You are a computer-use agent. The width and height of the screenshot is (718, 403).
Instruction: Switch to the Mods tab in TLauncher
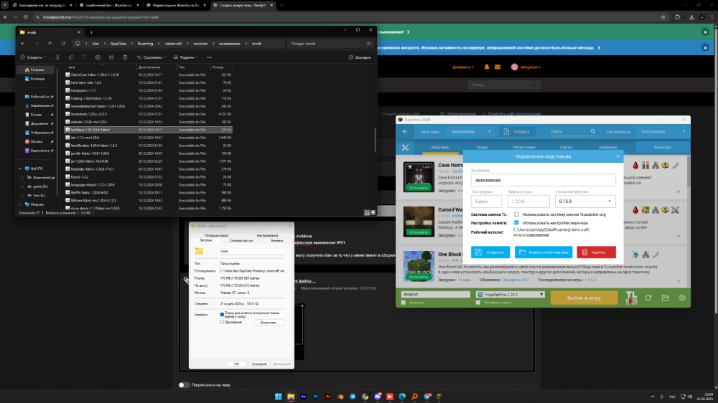pyautogui.click(x=482, y=147)
